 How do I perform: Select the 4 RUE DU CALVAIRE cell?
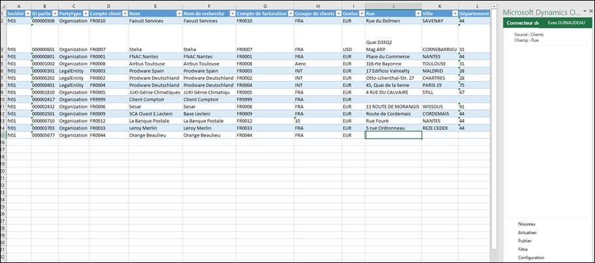click(x=393, y=92)
